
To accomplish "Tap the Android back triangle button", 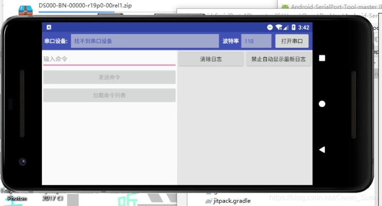I will [322, 150].
